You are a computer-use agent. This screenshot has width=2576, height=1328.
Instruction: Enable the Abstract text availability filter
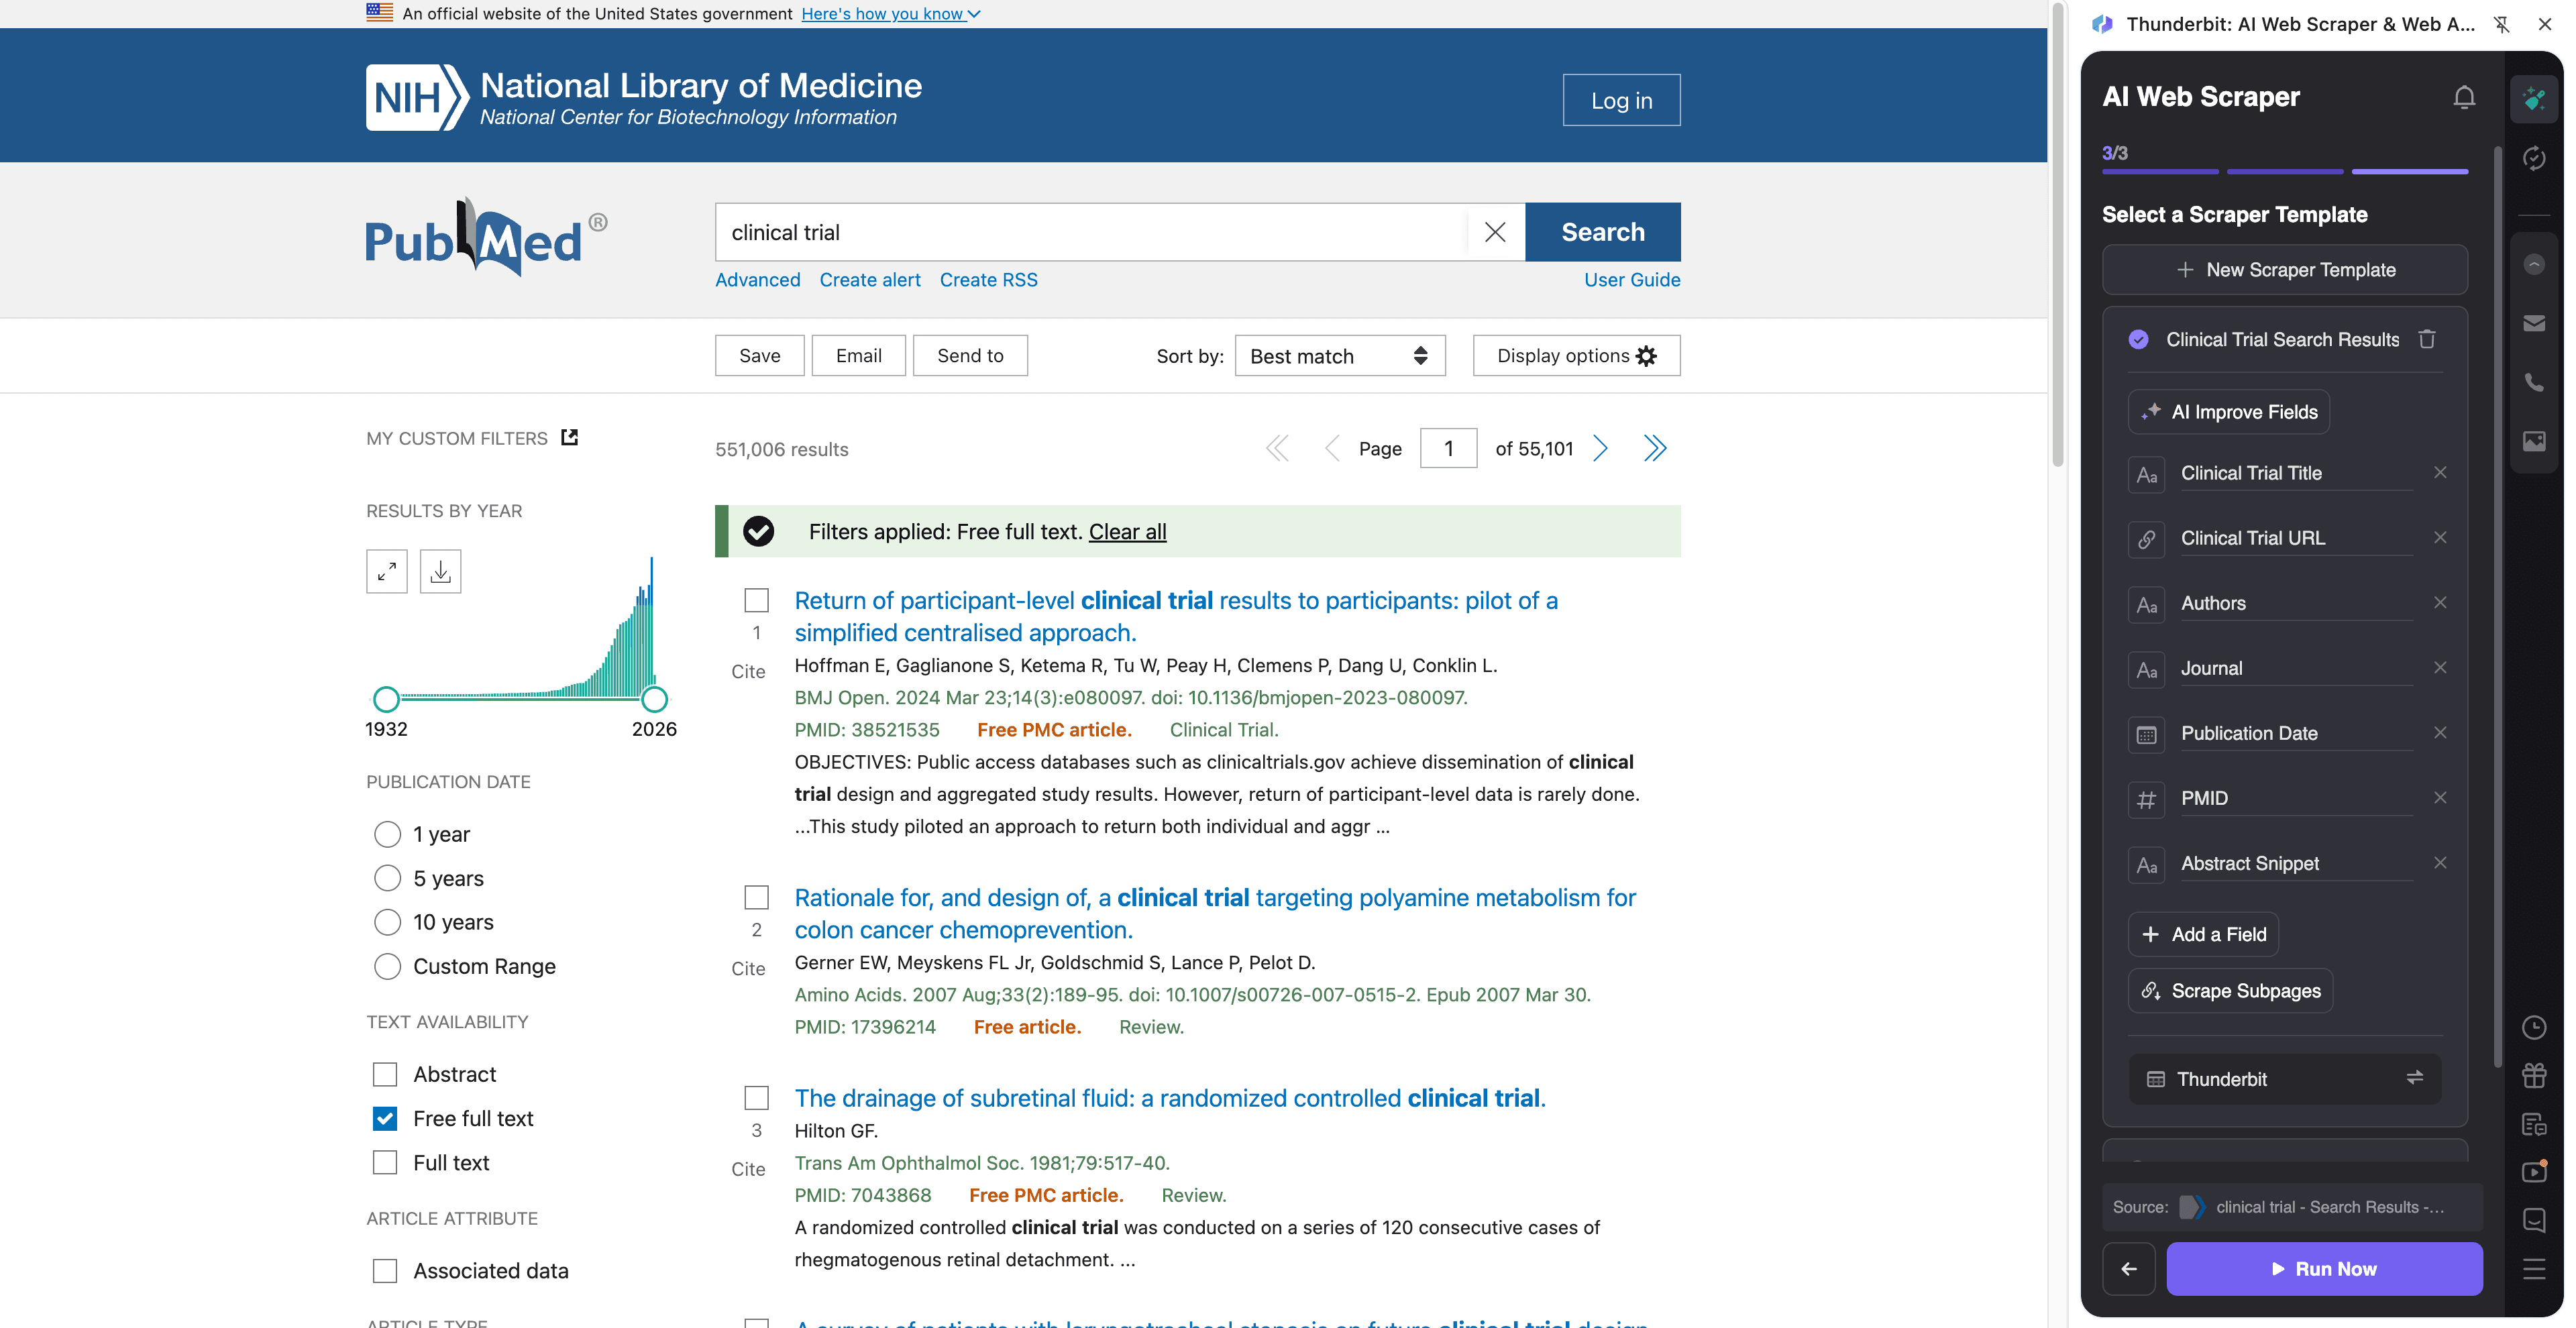(x=384, y=1074)
